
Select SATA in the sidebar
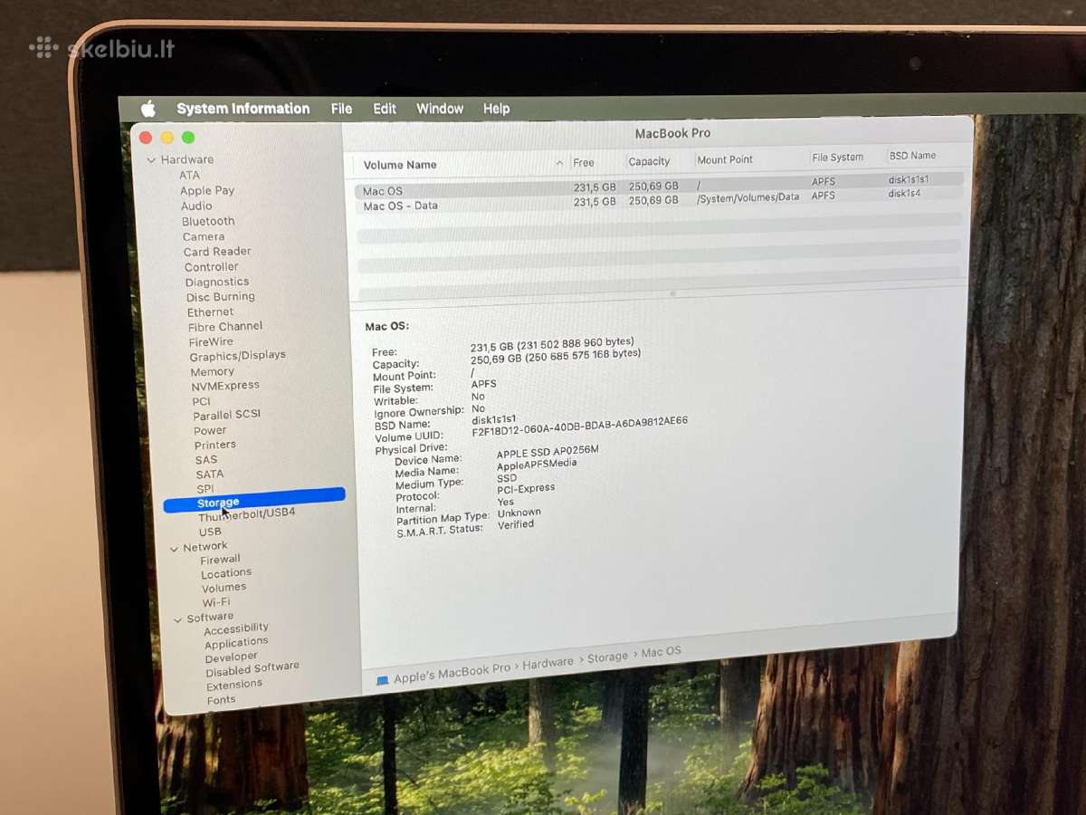click(209, 475)
